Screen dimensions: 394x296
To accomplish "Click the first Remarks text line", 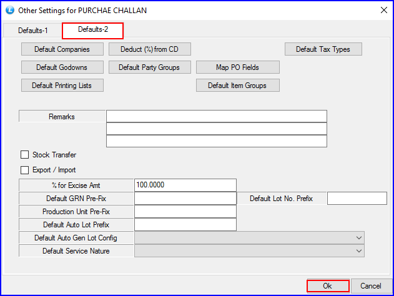I will pyautogui.click(x=217, y=116).
